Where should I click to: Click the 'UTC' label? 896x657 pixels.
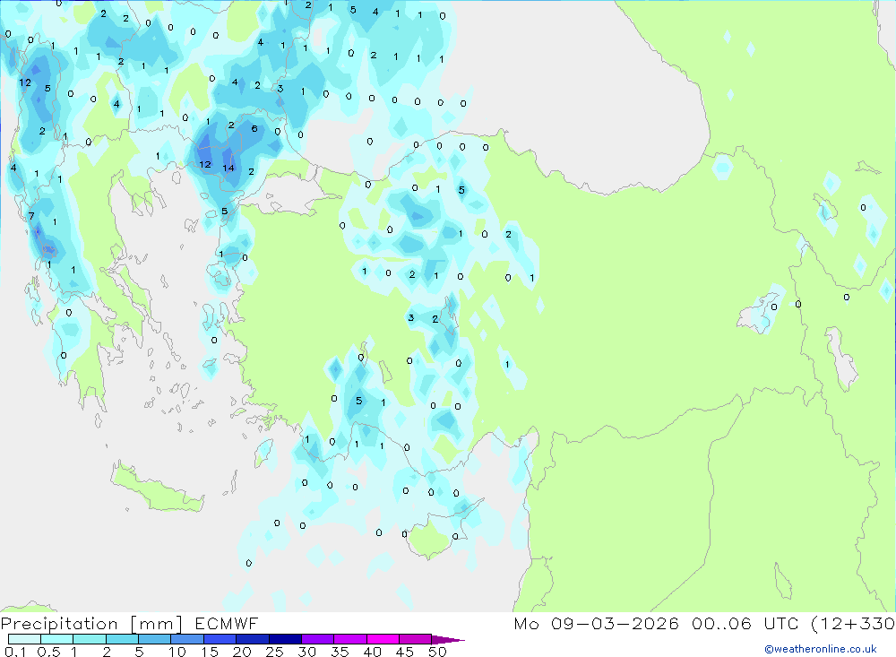(781, 624)
